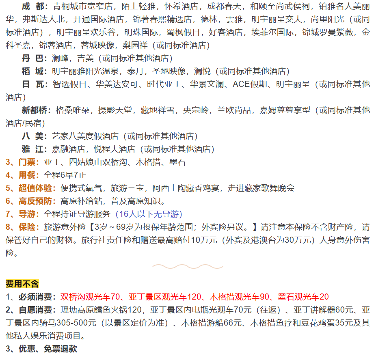
Task: Click the orange heading '8、保险:'
Action: (22, 227)
